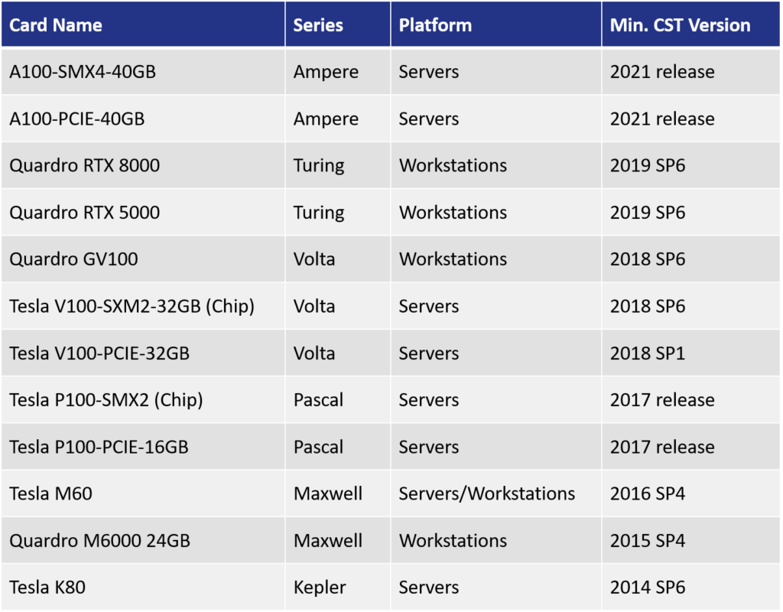The height and width of the screenshot is (612, 783).
Task: Click the Min. CST Version header
Action: point(680,25)
